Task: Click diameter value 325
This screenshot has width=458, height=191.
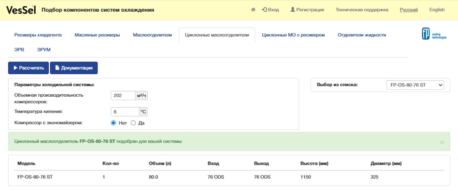Action: coord(374,177)
